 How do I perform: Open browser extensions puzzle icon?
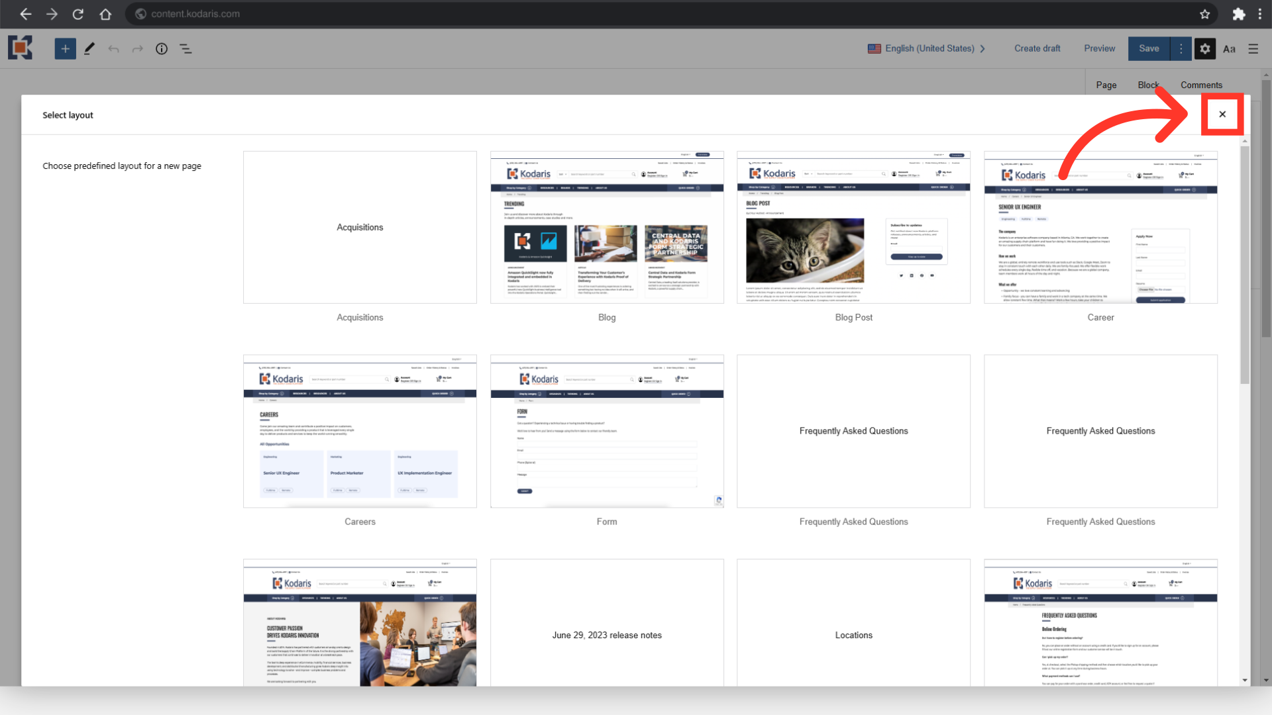click(x=1238, y=14)
